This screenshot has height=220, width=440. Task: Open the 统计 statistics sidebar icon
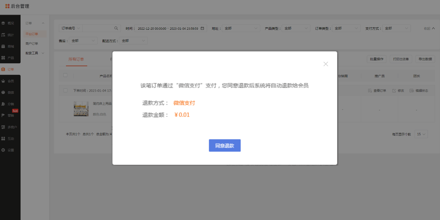tap(3, 35)
